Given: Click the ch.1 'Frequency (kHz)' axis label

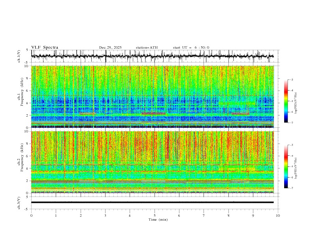Looking at the screenshot, I should [x=22, y=91].
